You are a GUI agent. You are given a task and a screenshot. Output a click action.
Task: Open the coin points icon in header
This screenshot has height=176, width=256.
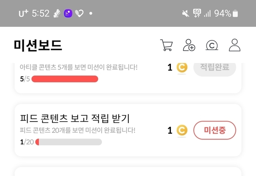(211, 46)
